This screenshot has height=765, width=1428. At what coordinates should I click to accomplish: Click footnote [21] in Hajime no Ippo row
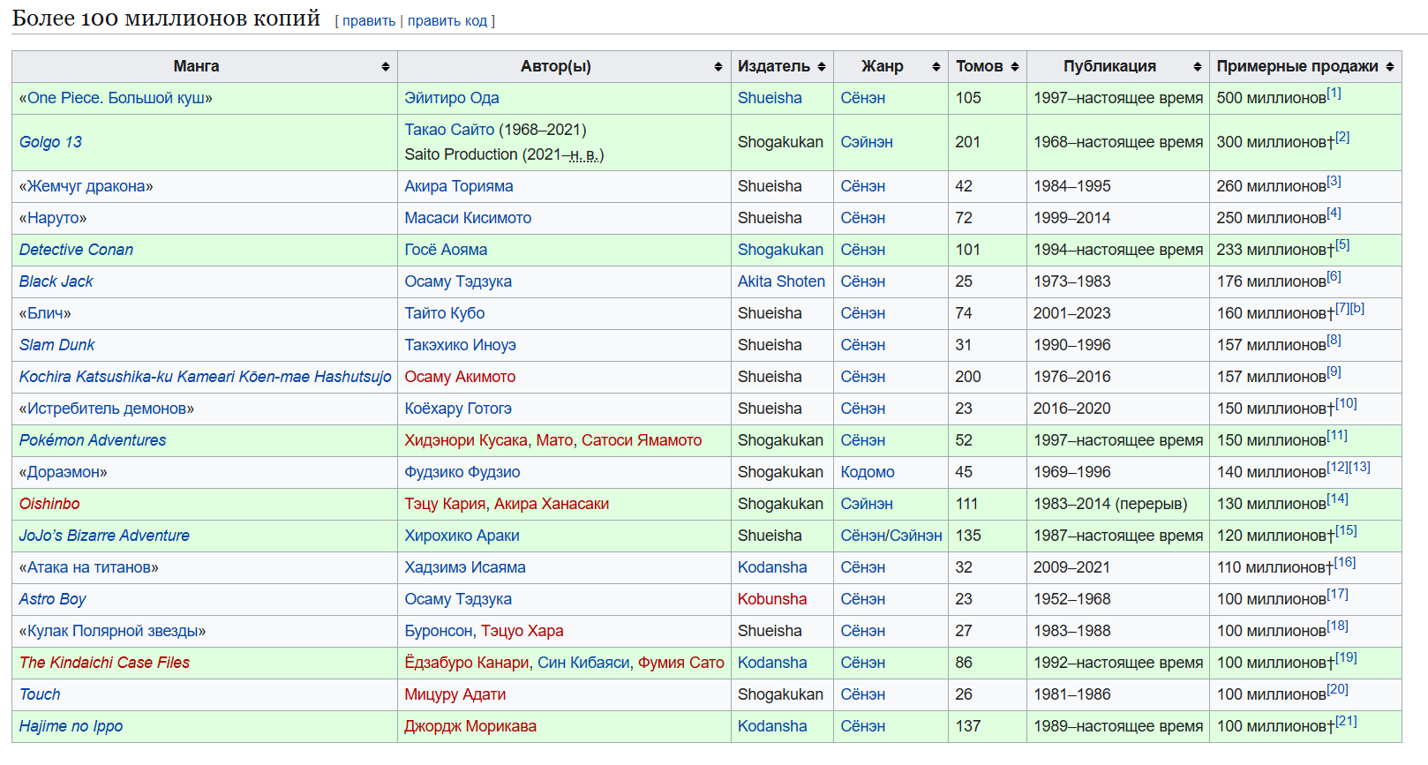coord(1346,721)
